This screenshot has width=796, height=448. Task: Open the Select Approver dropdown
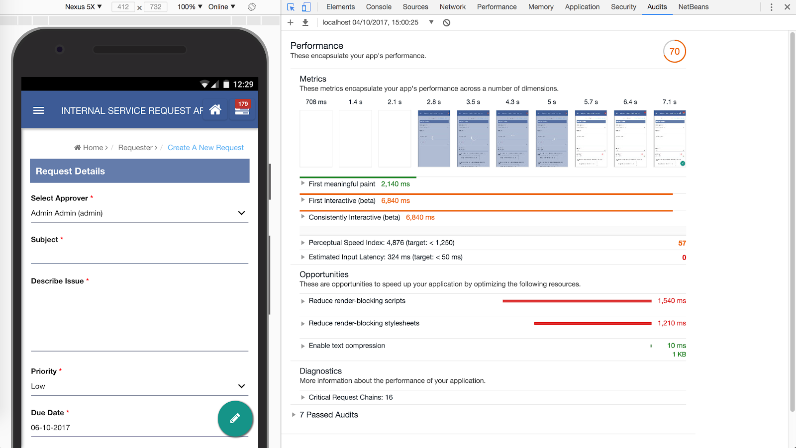pyautogui.click(x=139, y=213)
